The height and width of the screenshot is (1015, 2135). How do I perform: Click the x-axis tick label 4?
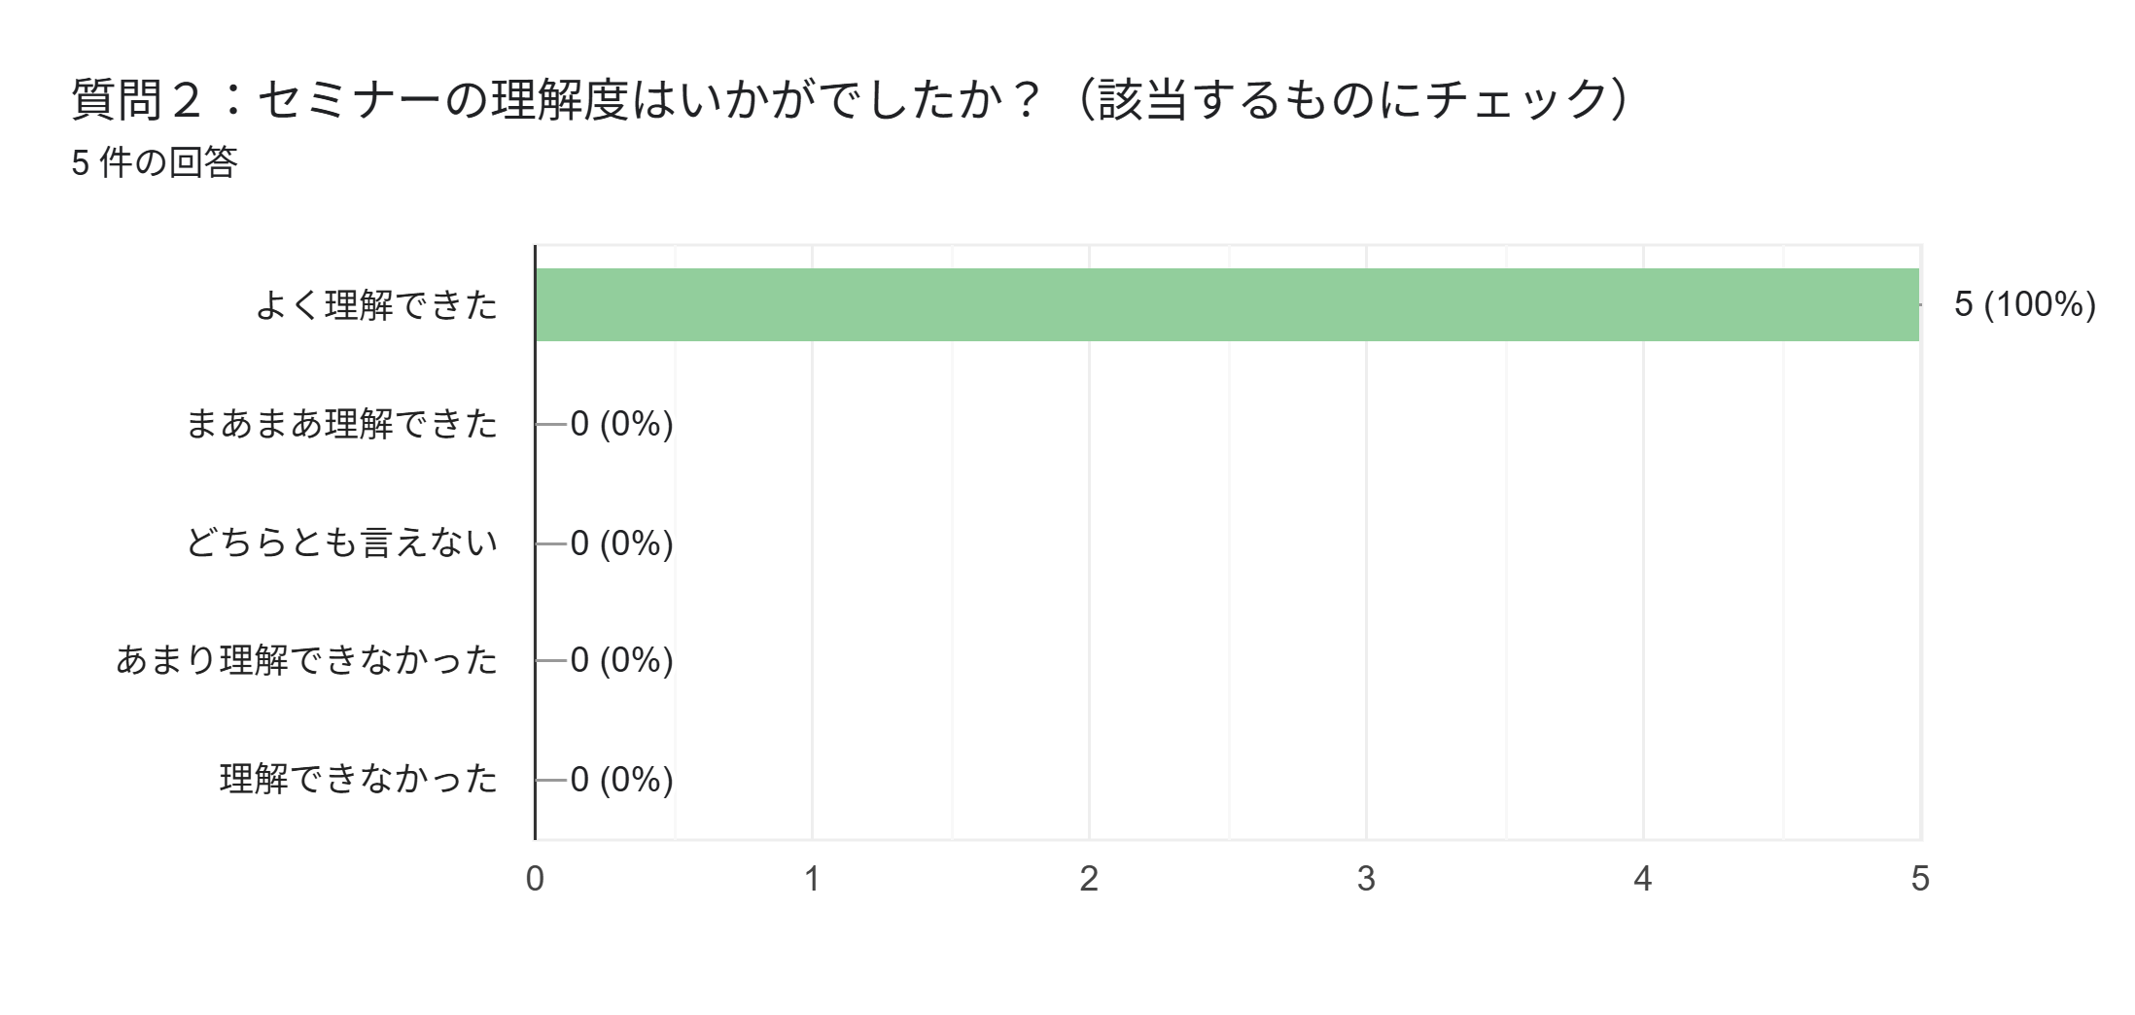click(1643, 879)
